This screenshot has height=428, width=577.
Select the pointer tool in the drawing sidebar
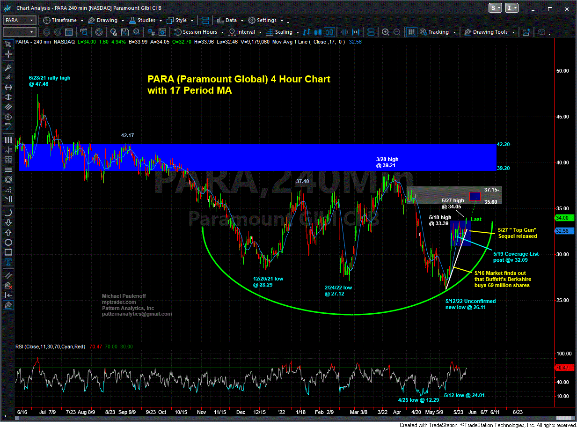[x=8, y=44]
